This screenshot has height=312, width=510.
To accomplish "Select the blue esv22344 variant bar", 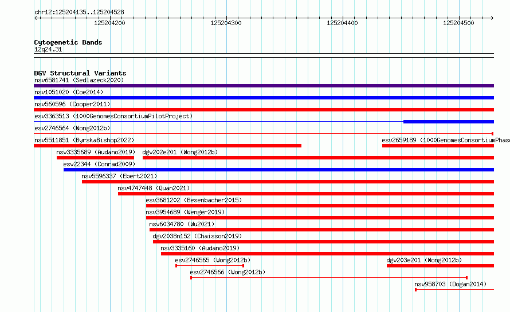I will [278, 170].
